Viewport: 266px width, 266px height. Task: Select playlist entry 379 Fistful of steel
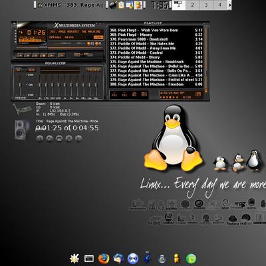tap(156, 80)
